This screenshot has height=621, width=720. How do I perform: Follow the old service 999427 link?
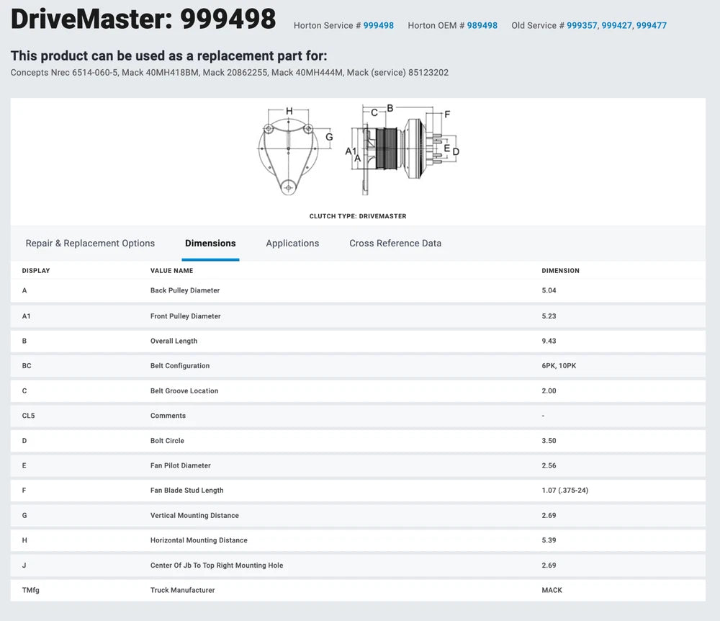tap(616, 25)
